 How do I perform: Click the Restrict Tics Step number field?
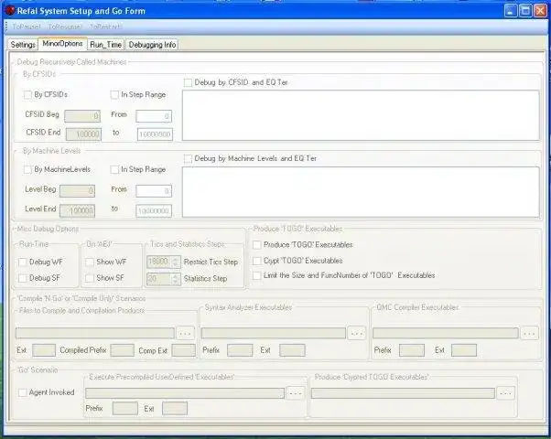pos(159,262)
